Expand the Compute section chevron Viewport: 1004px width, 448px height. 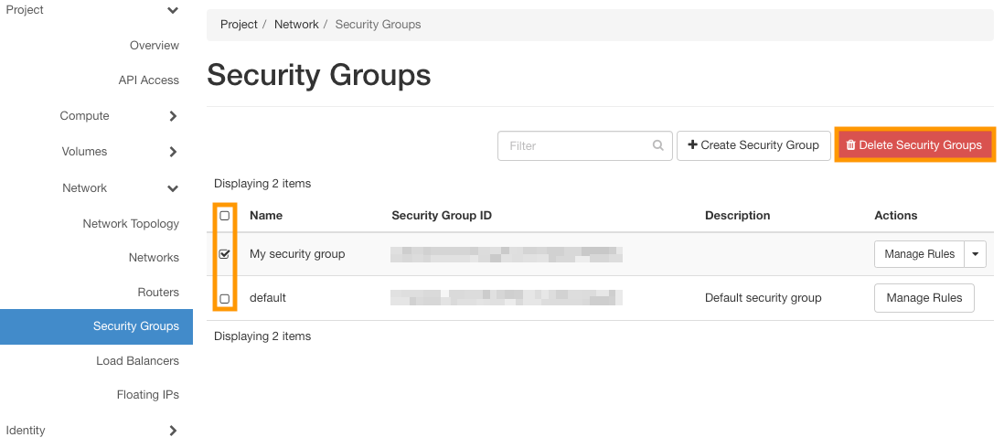tap(173, 116)
